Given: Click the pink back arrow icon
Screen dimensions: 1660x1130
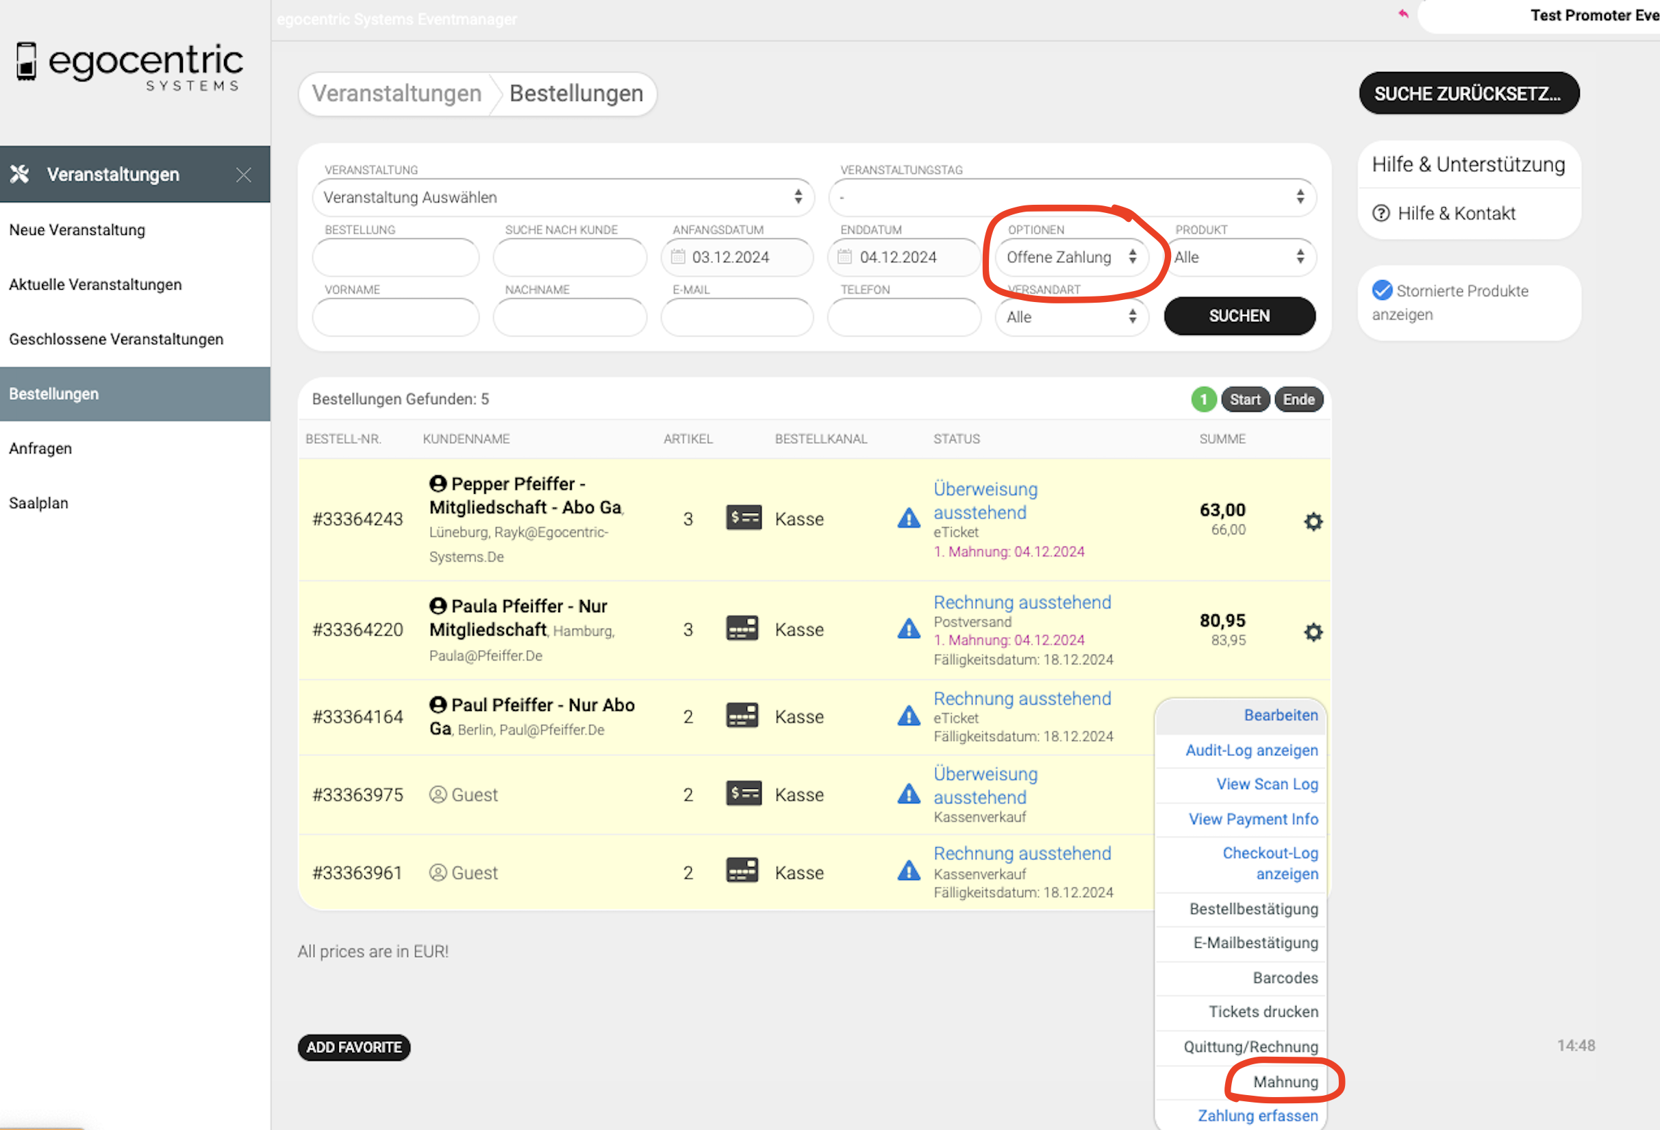Looking at the screenshot, I should point(1403,14).
